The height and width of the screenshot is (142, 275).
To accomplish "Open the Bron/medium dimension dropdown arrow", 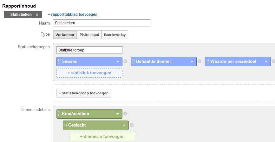I will (x=118, y=114).
